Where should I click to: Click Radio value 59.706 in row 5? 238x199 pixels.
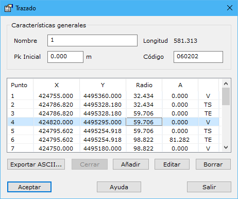[144, 131]
